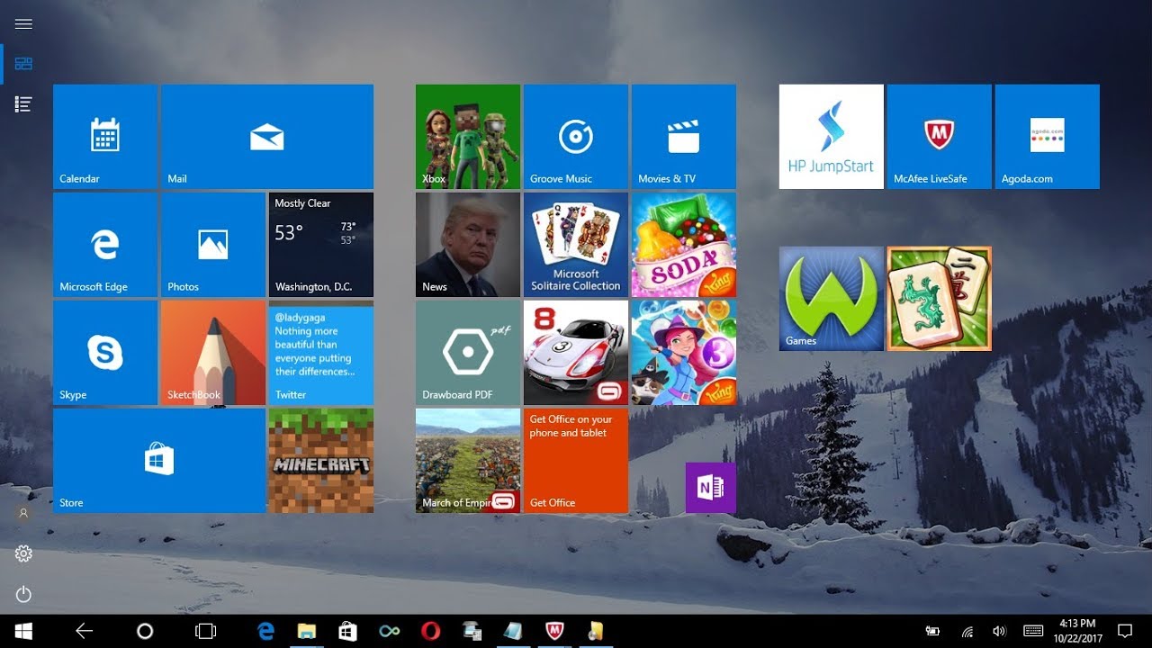Open the Power options menu
The image size is (1152, 648).
[23, 594]
